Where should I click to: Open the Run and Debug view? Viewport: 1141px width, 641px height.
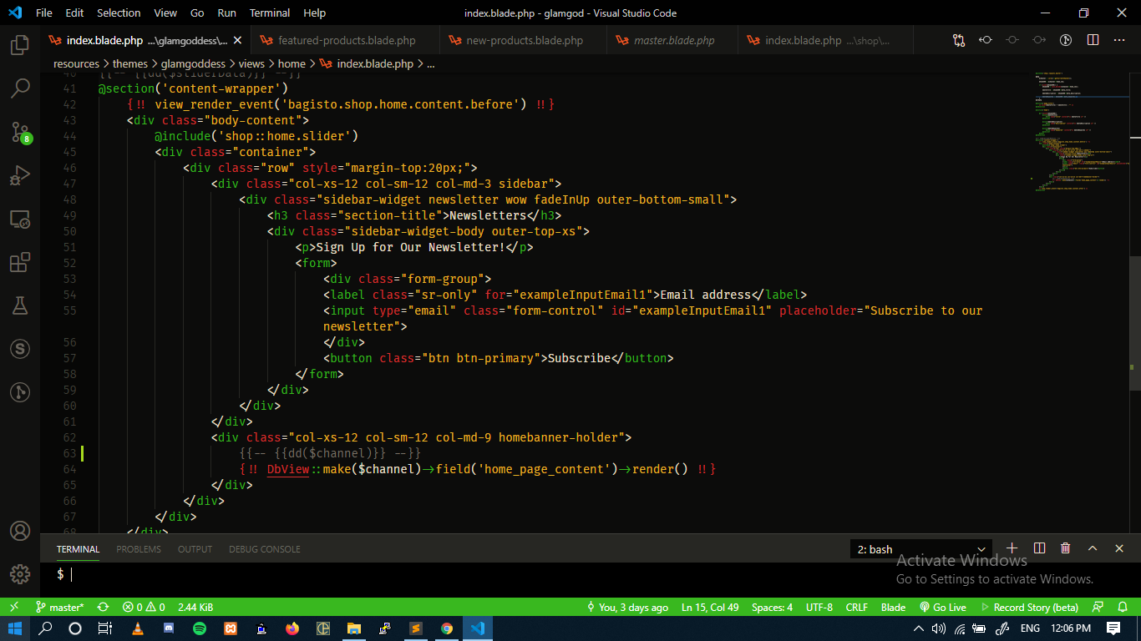(20, 175)
